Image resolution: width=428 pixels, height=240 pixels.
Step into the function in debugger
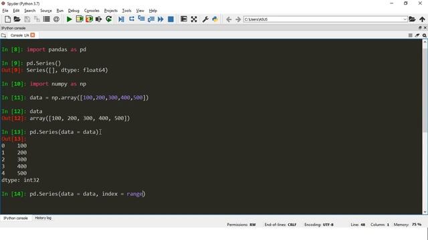coord(141,19)
